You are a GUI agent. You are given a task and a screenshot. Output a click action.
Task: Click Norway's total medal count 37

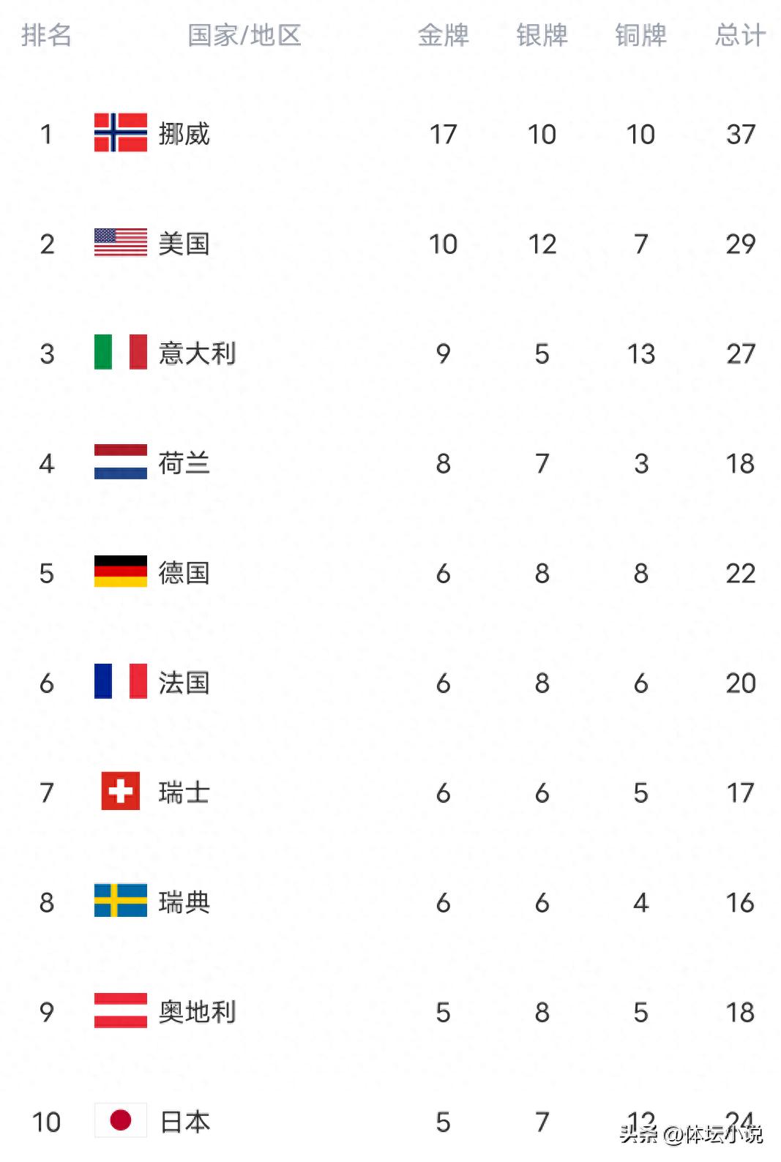point(740,135)
